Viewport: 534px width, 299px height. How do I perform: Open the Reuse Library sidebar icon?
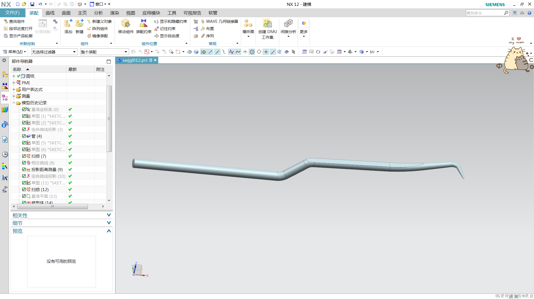click(x=5, y=110)
